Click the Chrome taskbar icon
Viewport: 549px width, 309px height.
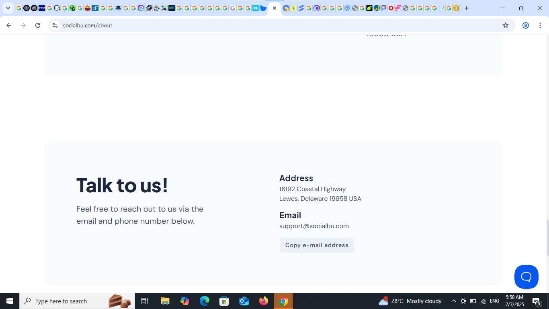click(283, 301)
